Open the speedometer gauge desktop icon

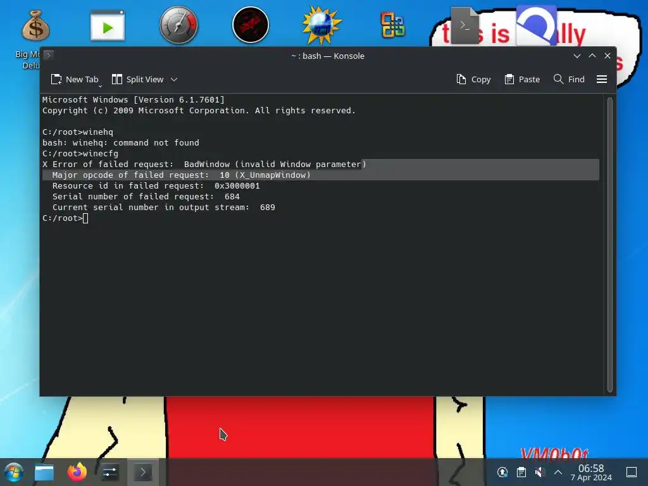pyautogui.click(x=178, y=25)
